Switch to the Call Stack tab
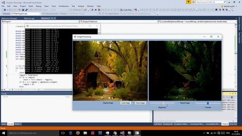 pyautogui.click(x=158, y=124)
